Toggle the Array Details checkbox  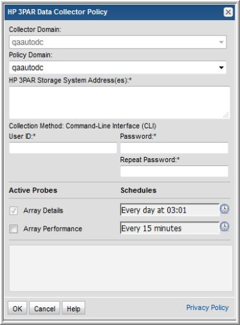click(14, 211)
